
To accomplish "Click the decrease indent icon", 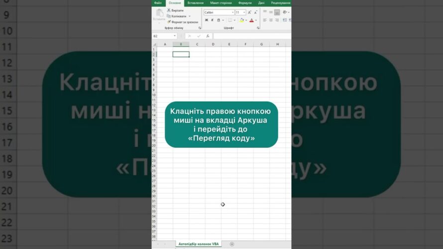I will point(285,20).
